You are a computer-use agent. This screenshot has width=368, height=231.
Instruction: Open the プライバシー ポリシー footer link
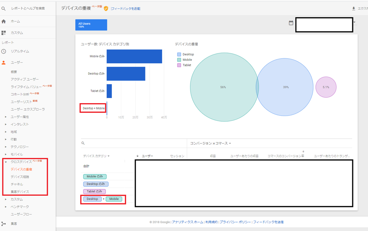coord(235,222)
